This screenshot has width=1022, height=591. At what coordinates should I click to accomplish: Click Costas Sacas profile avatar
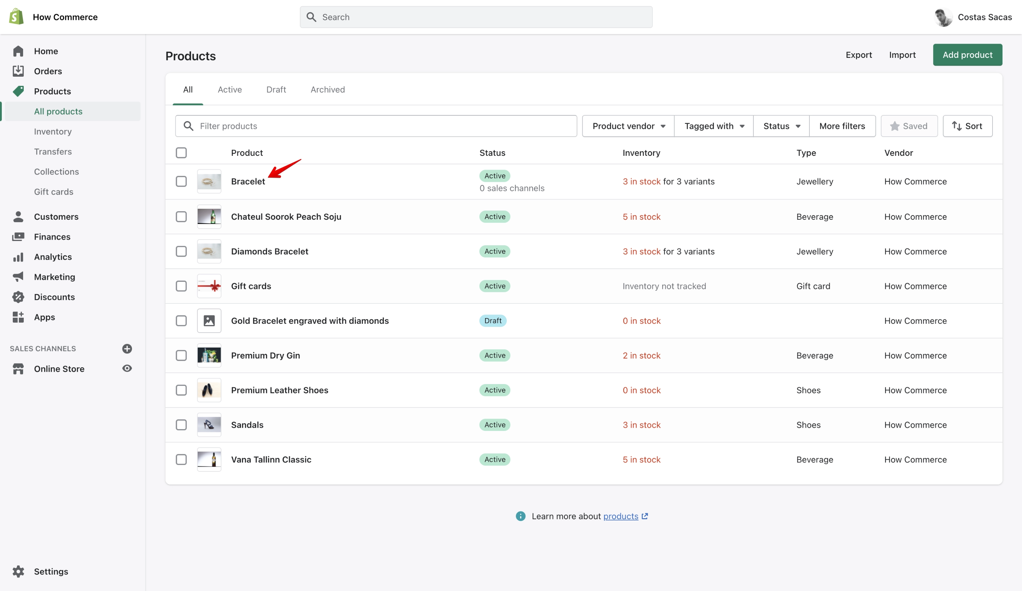(943, 17)
